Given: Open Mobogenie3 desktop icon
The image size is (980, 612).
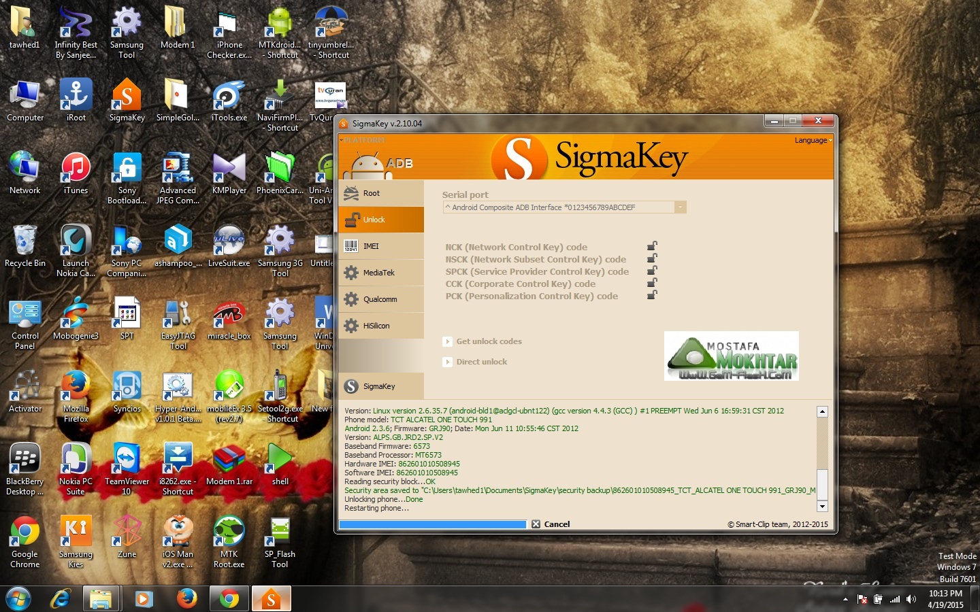Looking at the screenshot, I should 76,319.
